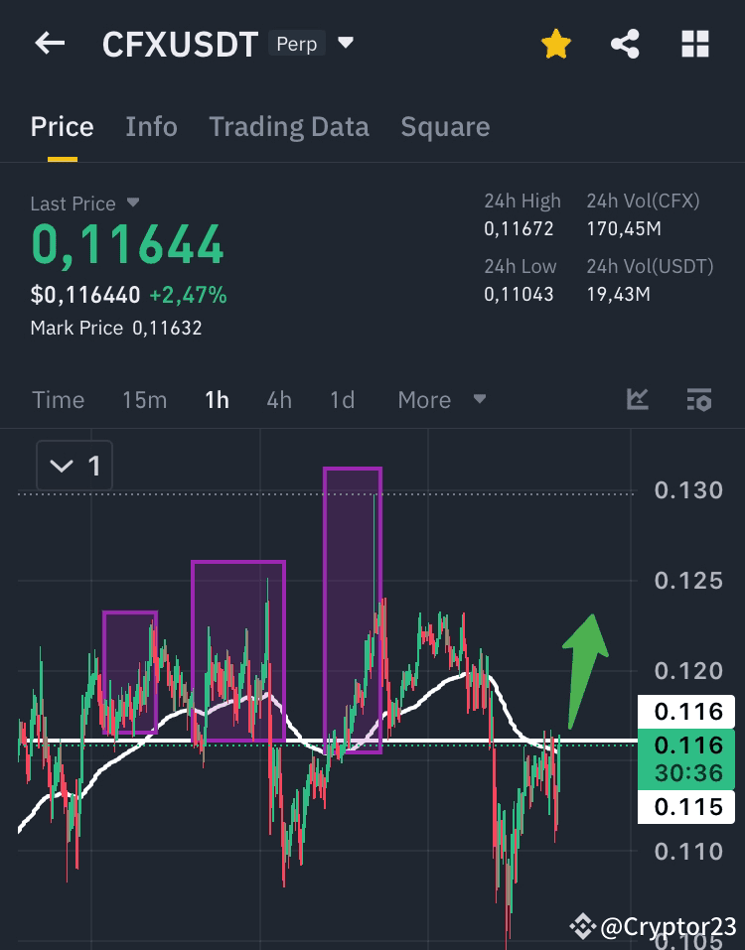Click the Last Price 0,11644 value
Image resolution: width=745 pixels, height=950 pixels.
pyautogui.click(x=127, y=244)
